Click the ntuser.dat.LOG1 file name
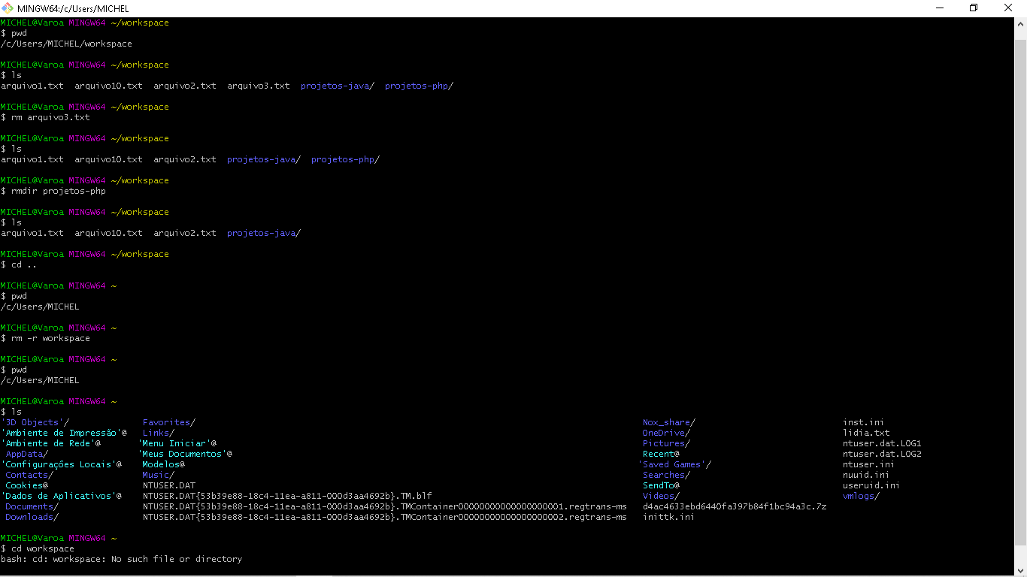The height and width of the screenshot is (577, 1027). point(882,443)
